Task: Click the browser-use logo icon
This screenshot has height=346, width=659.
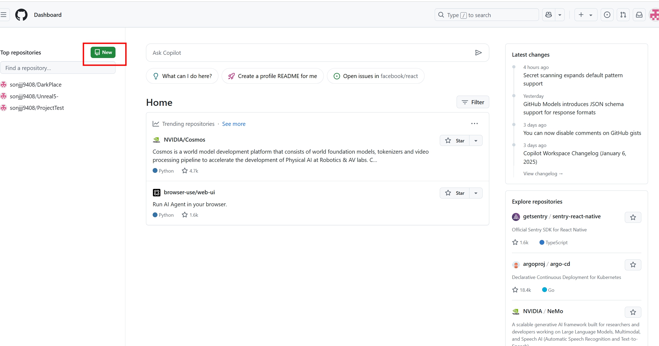Action: pos(156,192)
